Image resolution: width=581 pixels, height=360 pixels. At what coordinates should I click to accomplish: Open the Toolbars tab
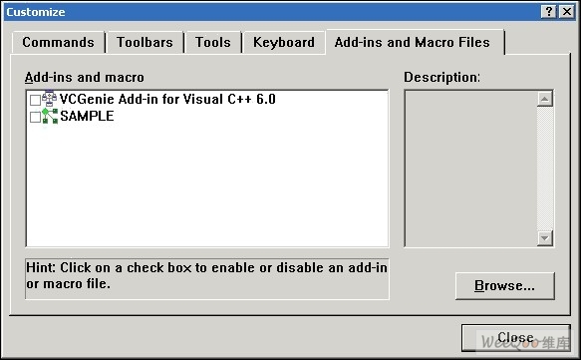pyautogui.click(x=145, y=42)
